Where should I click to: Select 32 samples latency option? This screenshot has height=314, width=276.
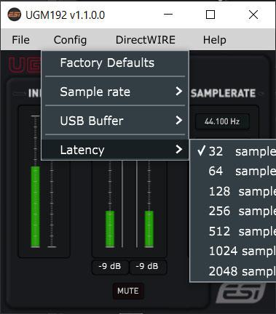pyautogui.click(x=234, y=151)
